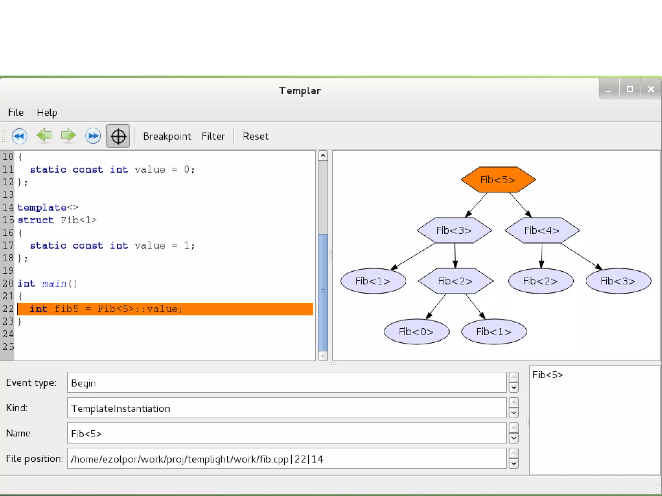
Task: Open the Help menu
Action: [47, 112]
